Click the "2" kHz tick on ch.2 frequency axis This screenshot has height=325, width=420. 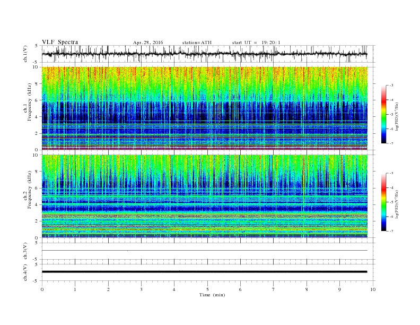coord(37,221)
